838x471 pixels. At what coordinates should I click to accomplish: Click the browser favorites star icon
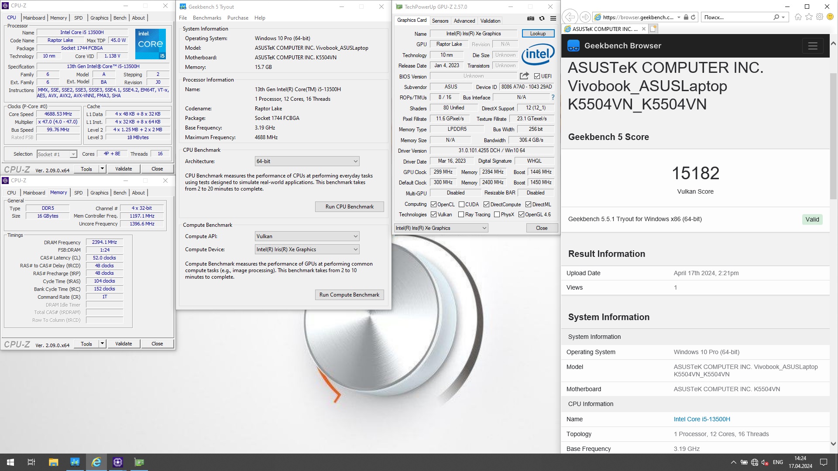[x=809, y=17]
